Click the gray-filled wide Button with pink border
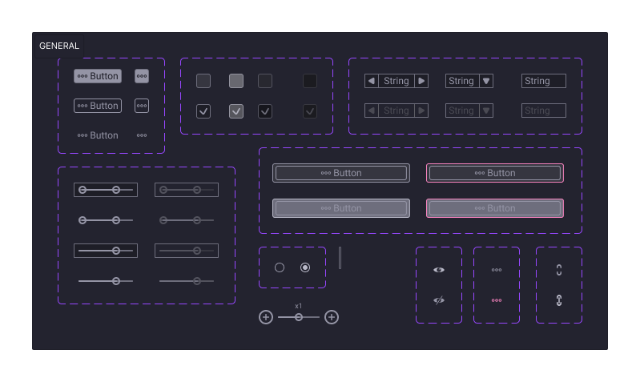Image resolution: width=640 pixels, height=382 pixels. coord(495,208)
